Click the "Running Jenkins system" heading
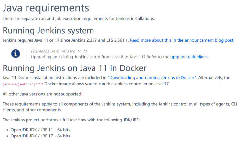Screen dimensions: 240x142 [x=49, y=31]
